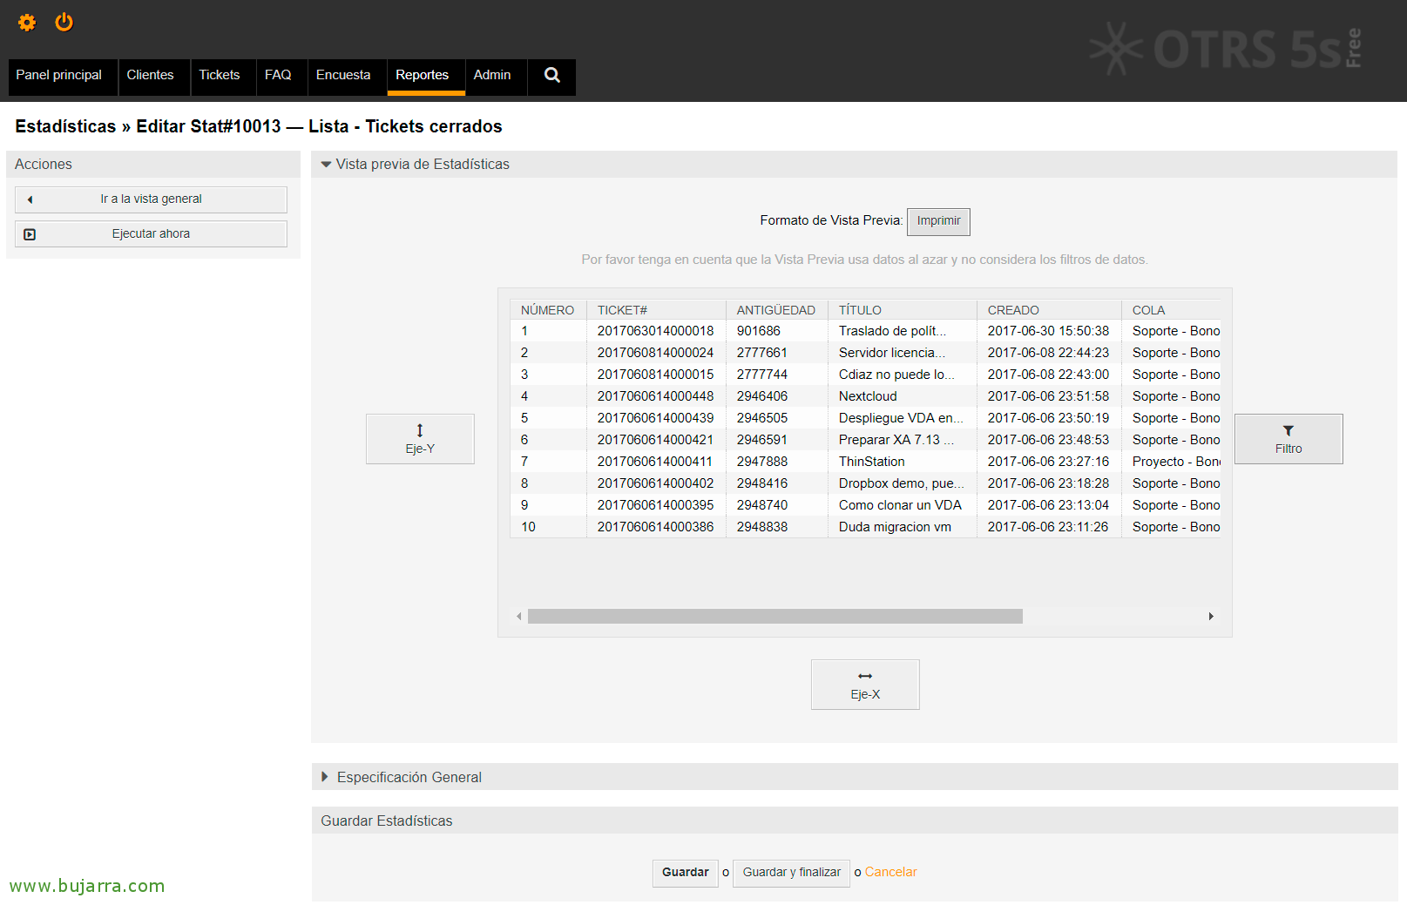Image resolution: width=1407 pixels, height=905 pixels.
Task: Open the search magnifier icon
Action: pos(551,75)
